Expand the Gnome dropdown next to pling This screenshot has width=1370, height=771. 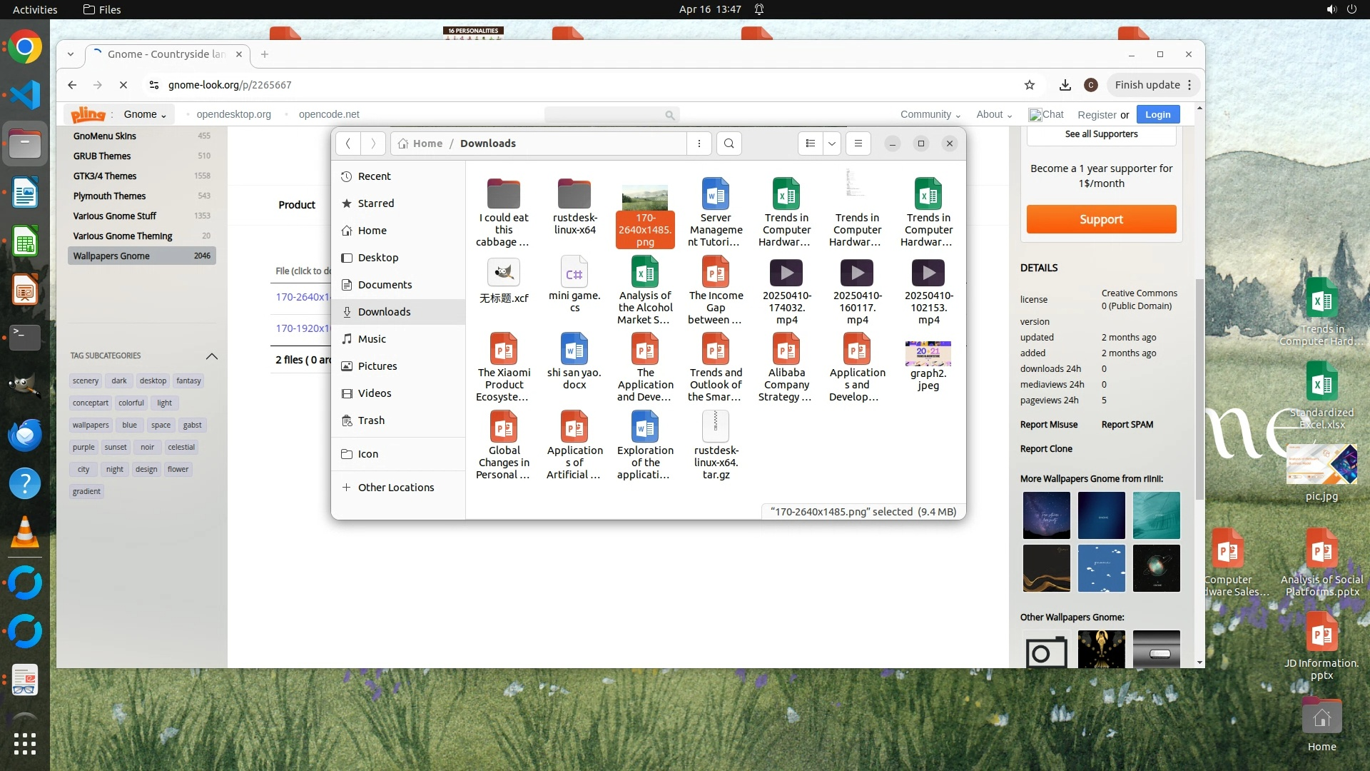point(145,114)
